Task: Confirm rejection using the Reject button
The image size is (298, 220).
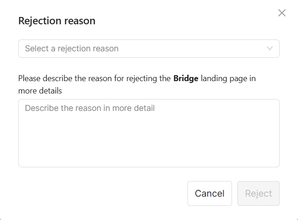Action: coord(259,193)
